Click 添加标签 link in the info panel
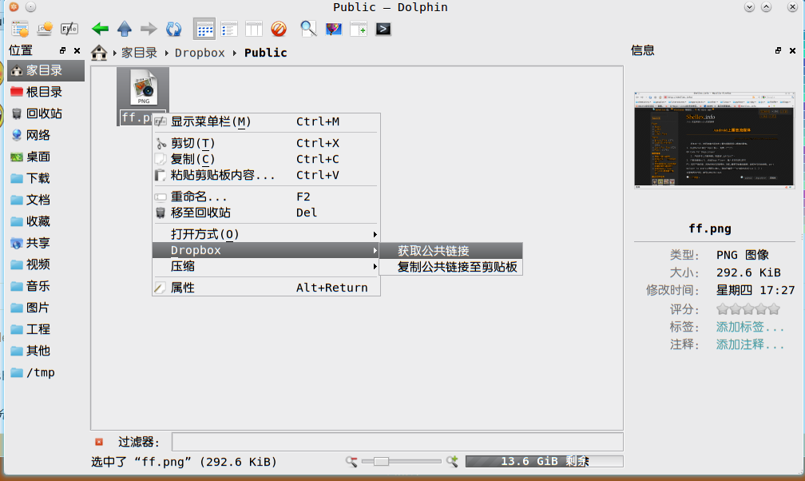 tap(750, 327)
